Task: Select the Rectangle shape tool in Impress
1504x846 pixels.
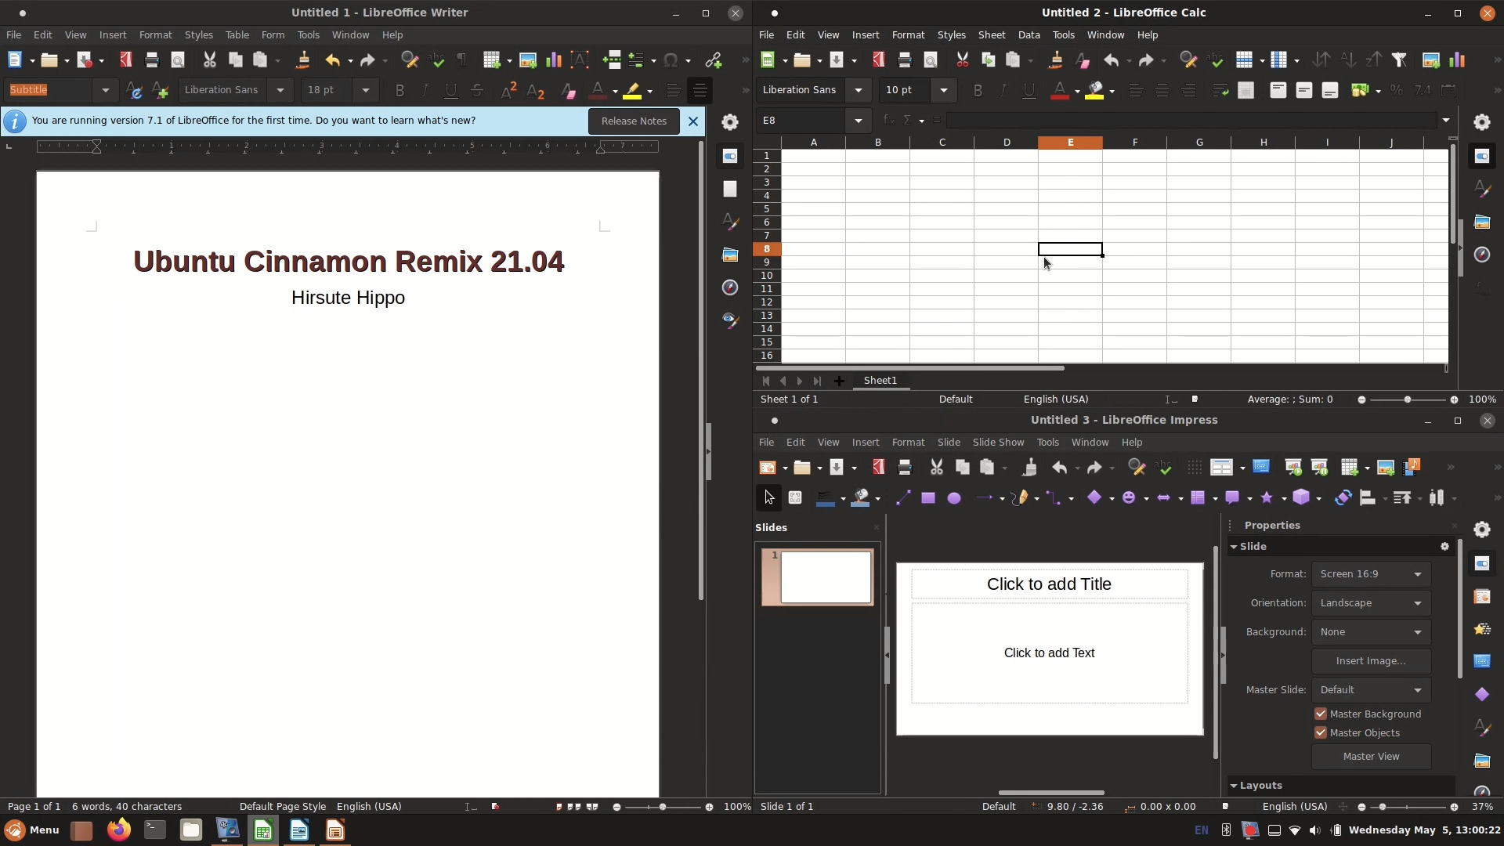Action: (928, 498)
